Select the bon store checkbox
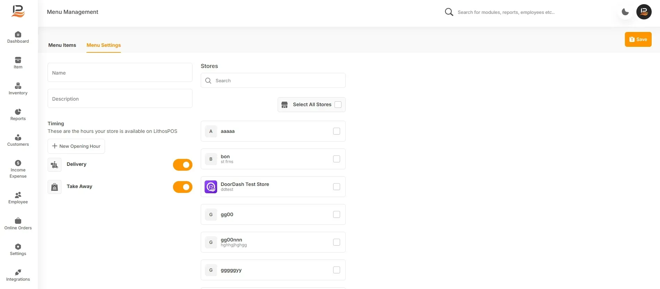This screenshot has height=289, width=660. coord(337,159)
